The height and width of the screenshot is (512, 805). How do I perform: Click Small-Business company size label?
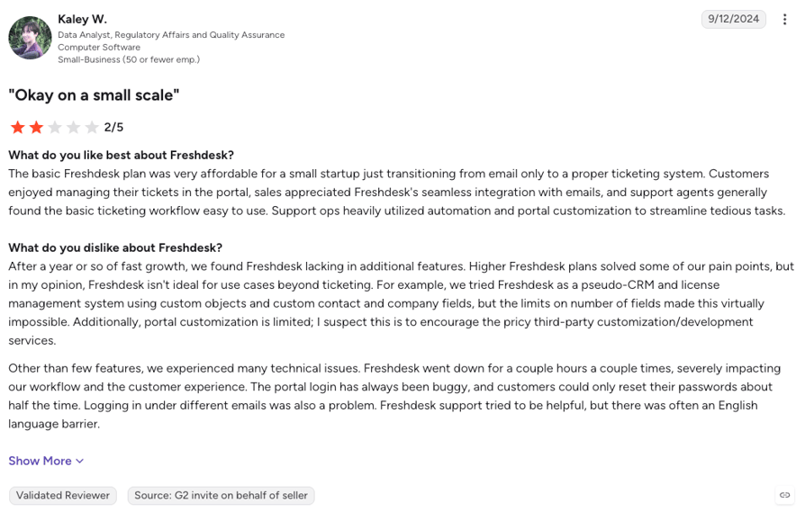tap(129, 59)
